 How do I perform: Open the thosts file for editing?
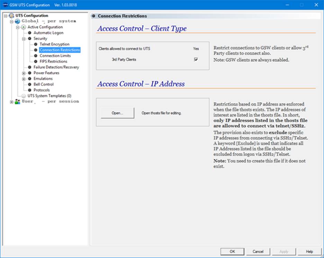[117, 113]
